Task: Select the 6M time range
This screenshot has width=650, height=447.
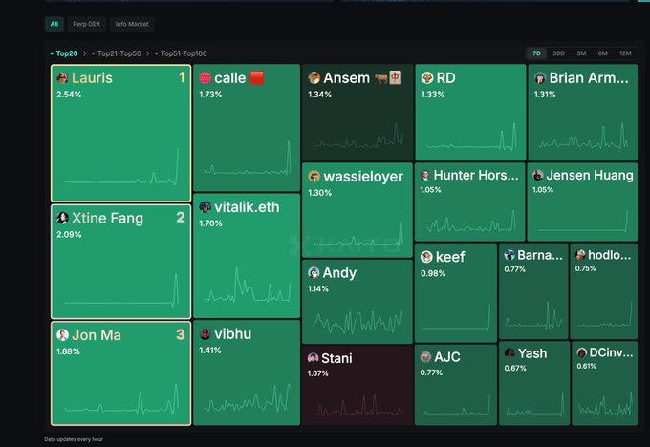Action: (603, 53)
